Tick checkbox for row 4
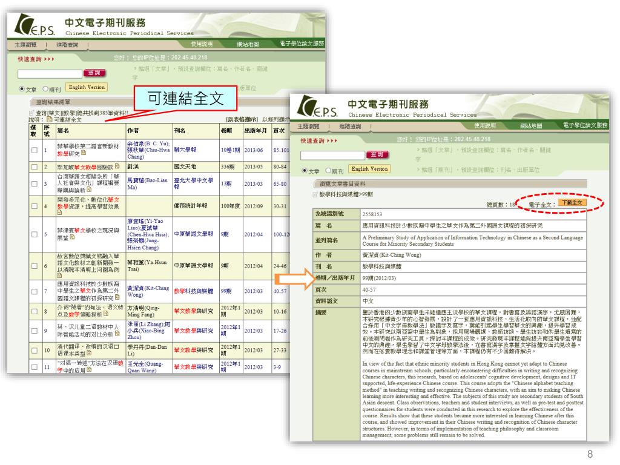The height and width of the screenshot is (465, 620). pos(35,206)
